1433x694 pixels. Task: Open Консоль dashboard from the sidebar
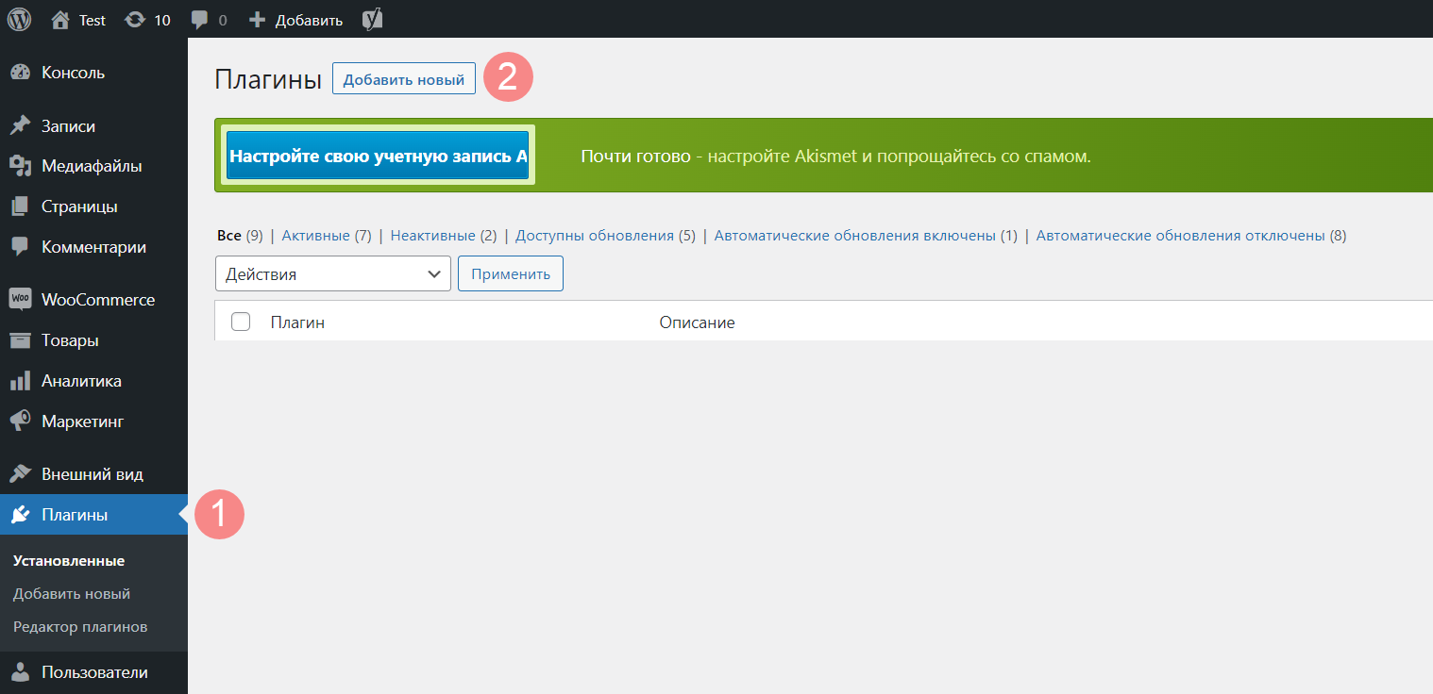73,73
